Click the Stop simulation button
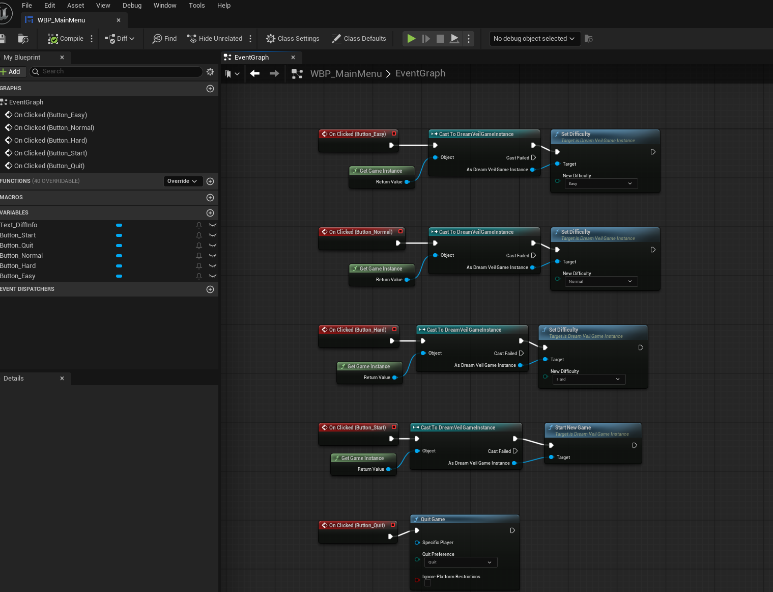773x592 pixels. [x=440, y=39]
